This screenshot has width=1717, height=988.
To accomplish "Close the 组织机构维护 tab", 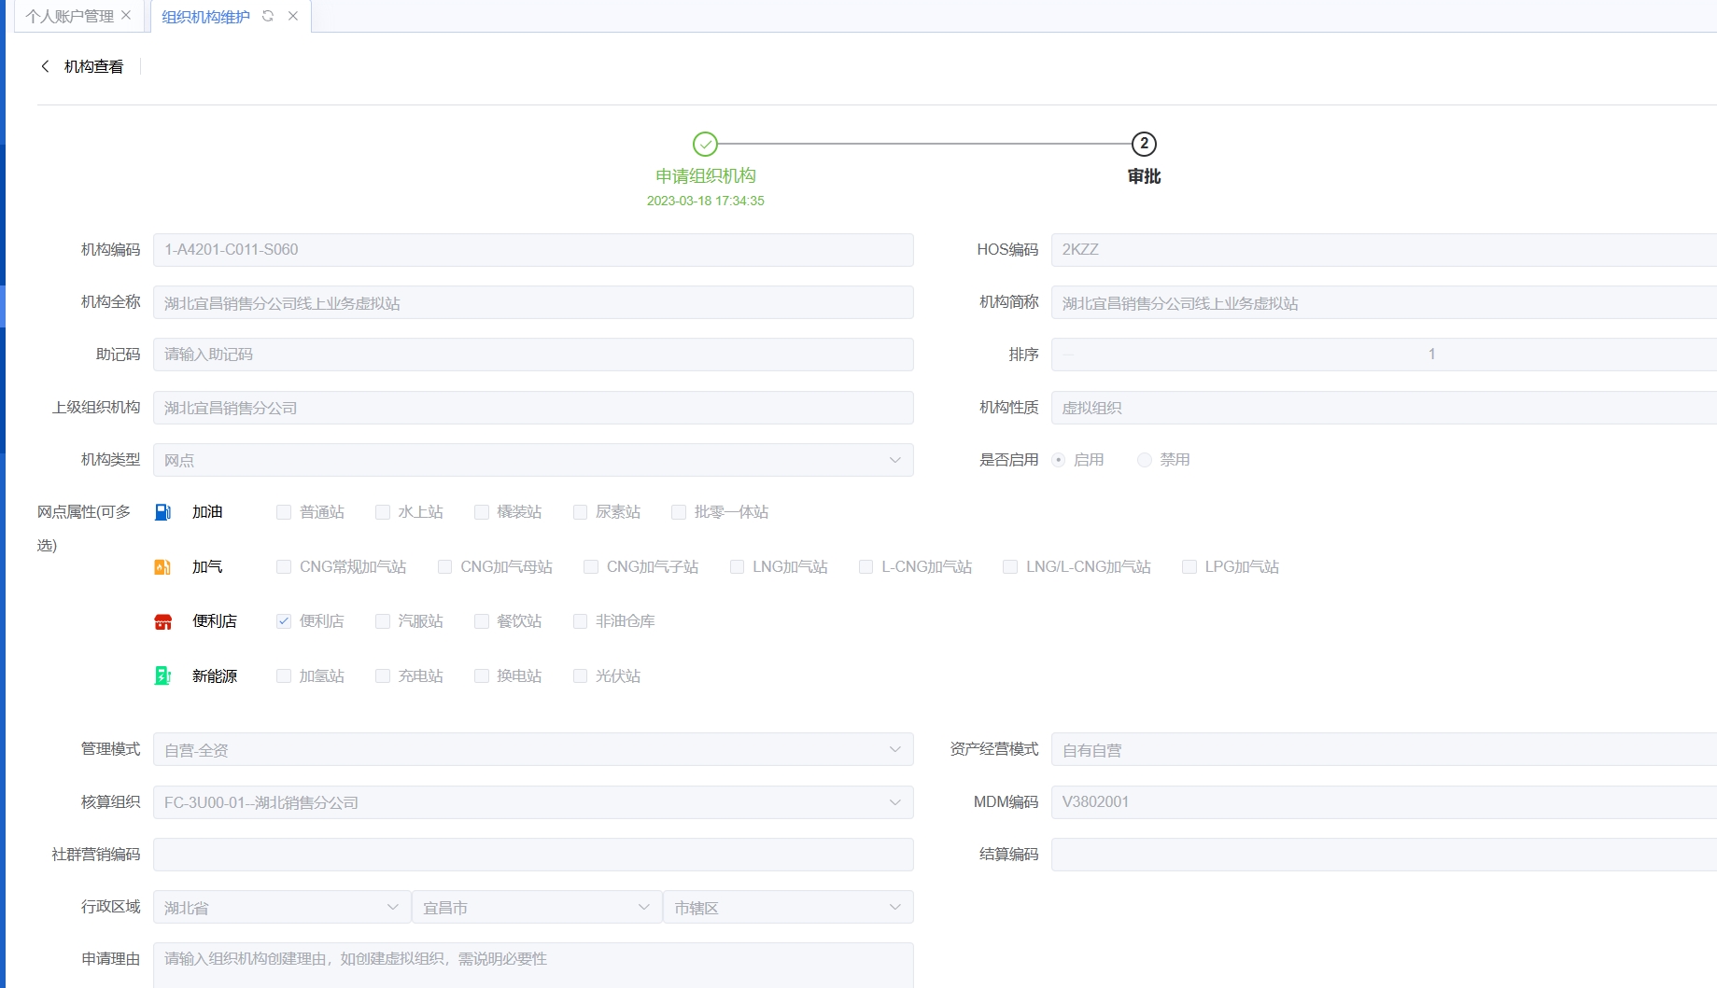I will (293, 16).
